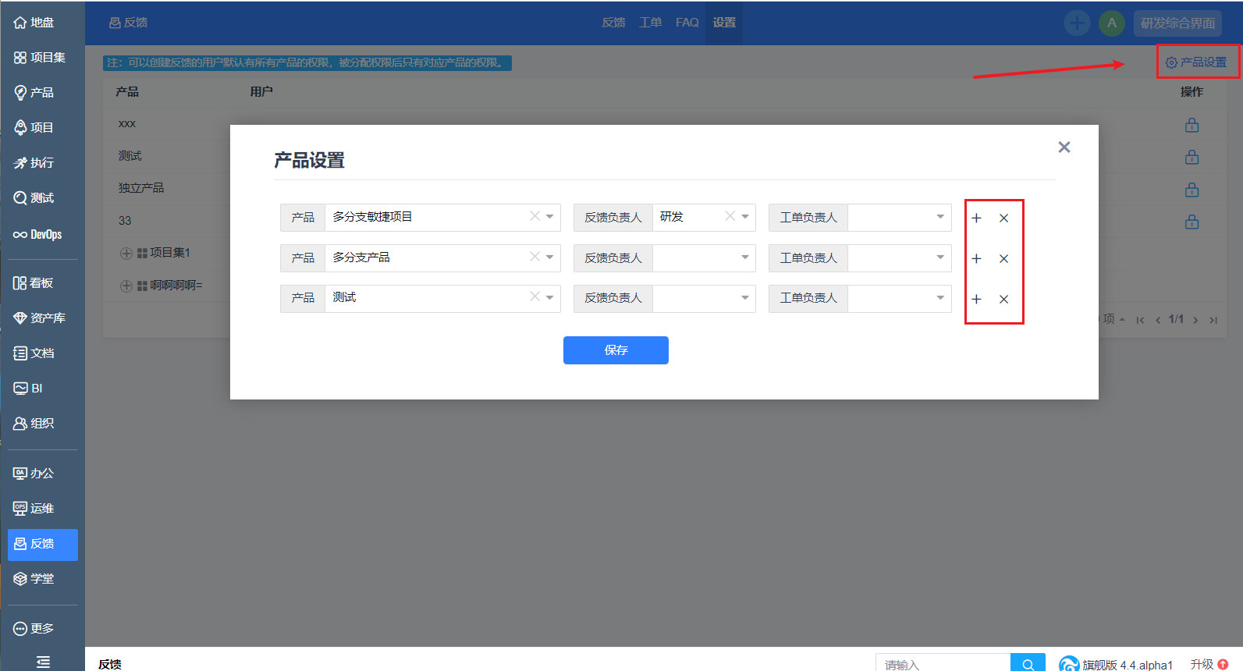Click plus icon in 多分支敏捷项目 row
This screenshot has width=1243, height=671.
click(976, 218)
